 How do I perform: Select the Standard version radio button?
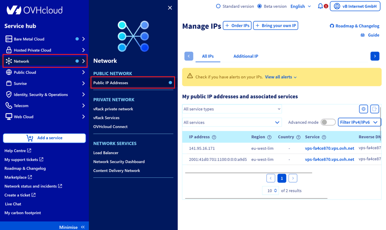(218, 6)
